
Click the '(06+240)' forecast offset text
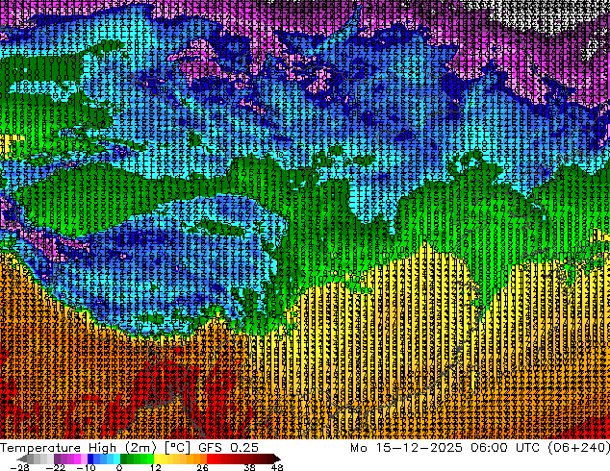[x=579, y=448]
